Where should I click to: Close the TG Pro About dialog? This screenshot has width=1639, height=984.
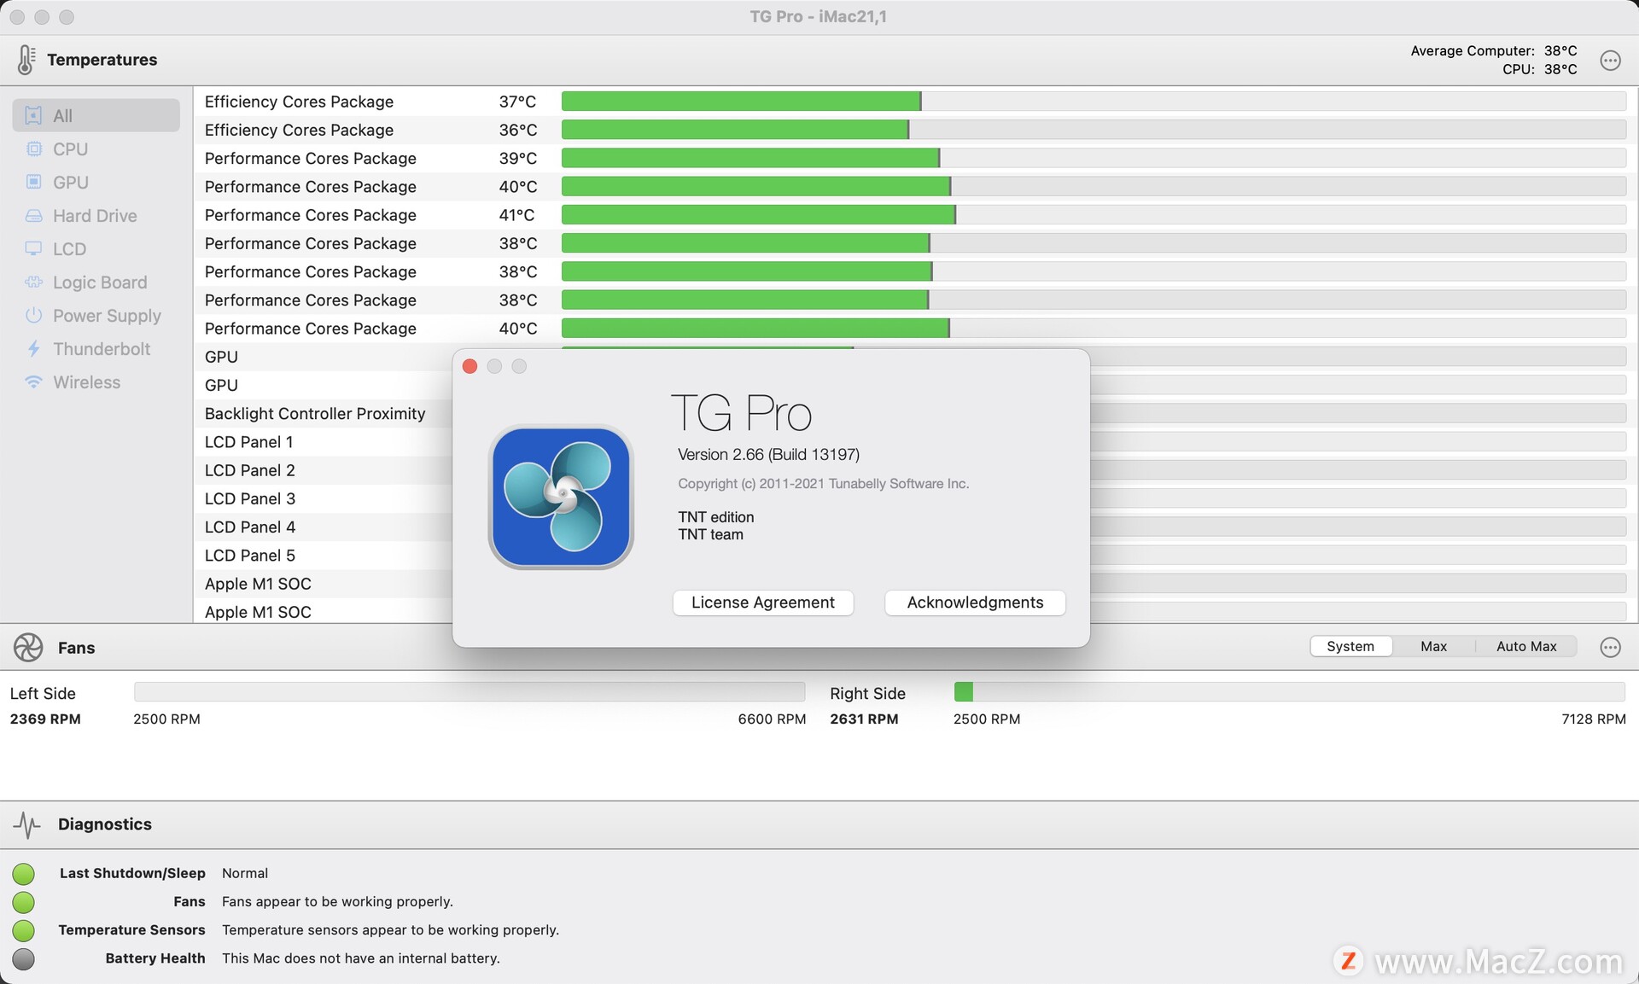[x=470, y=366]
